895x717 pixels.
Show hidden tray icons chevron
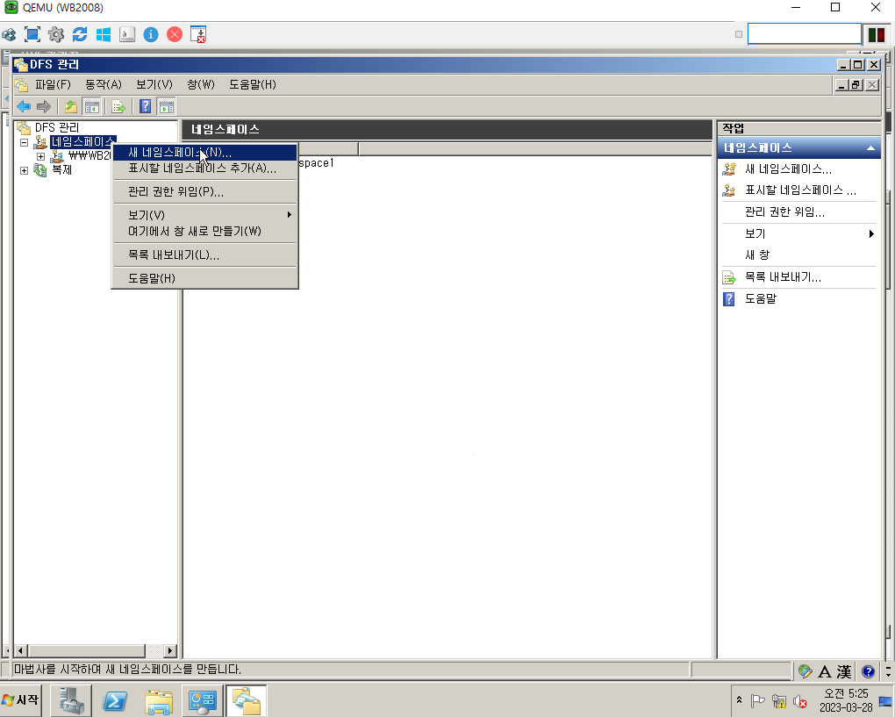739,700
